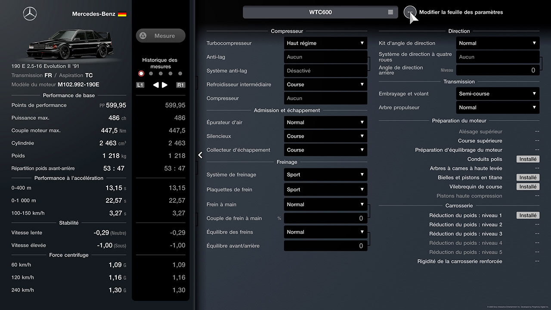Select the Course supérieure engine option

click(x=480, y=141)
